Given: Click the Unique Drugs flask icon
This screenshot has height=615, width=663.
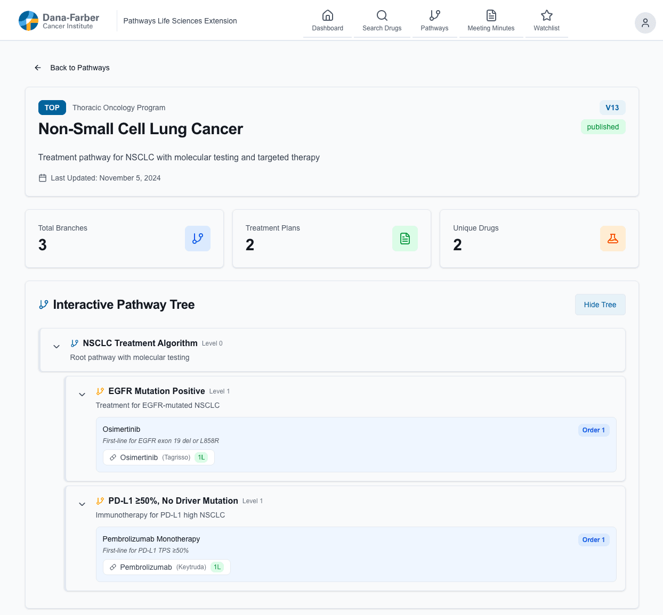Looking at the screenshot, I should click(x=612, y=238).
